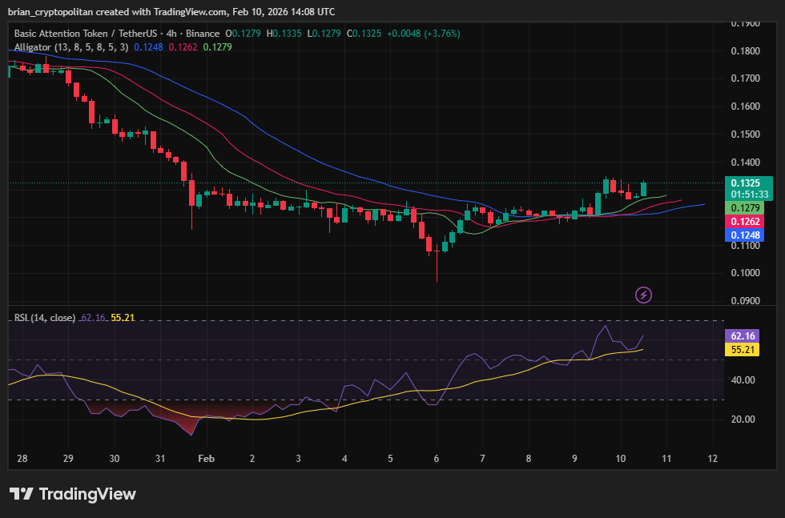The height and width of the screenshot is (518, 785).
Task: Click the open price value O0.1279
Action: click(x=243, y=34)
